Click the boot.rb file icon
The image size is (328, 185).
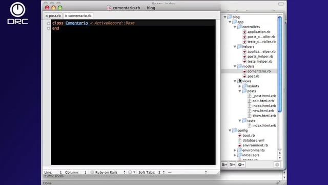240,135
